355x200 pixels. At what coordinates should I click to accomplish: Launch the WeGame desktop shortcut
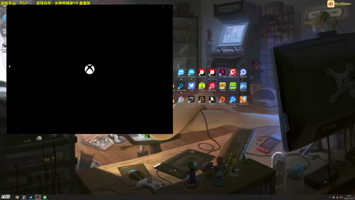click(x=202, y=99)
